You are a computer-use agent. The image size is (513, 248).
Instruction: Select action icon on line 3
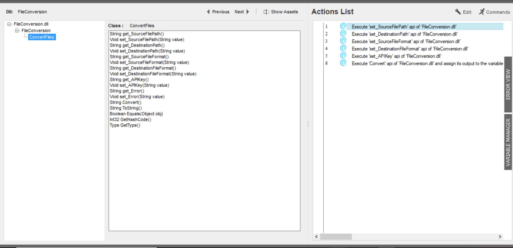click(343, 41)
